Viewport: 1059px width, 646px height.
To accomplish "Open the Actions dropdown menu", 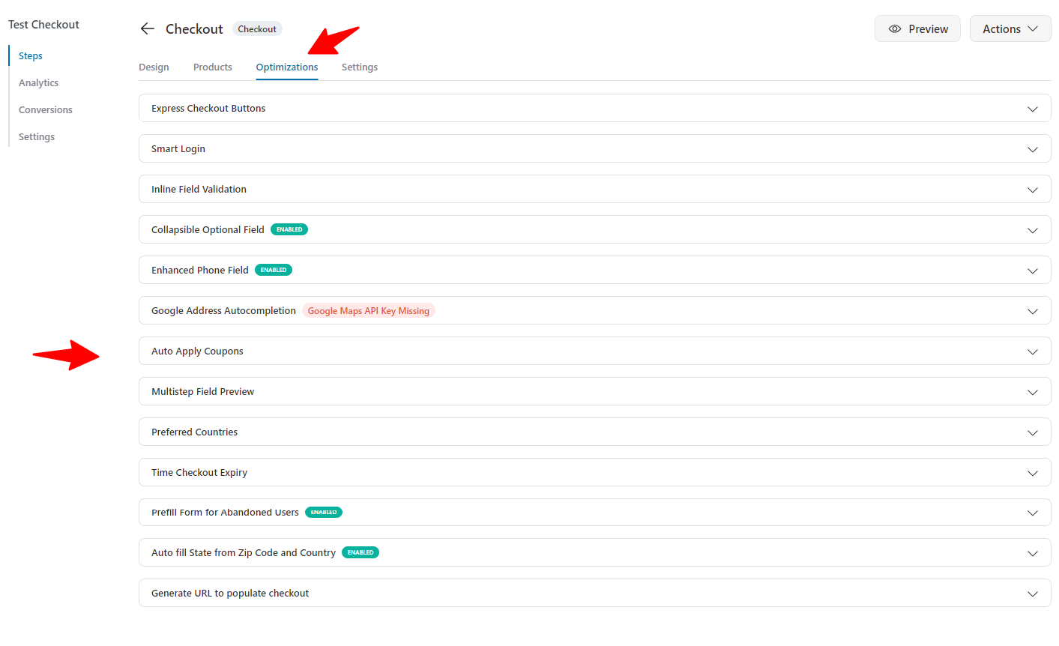I will 1010,28.
